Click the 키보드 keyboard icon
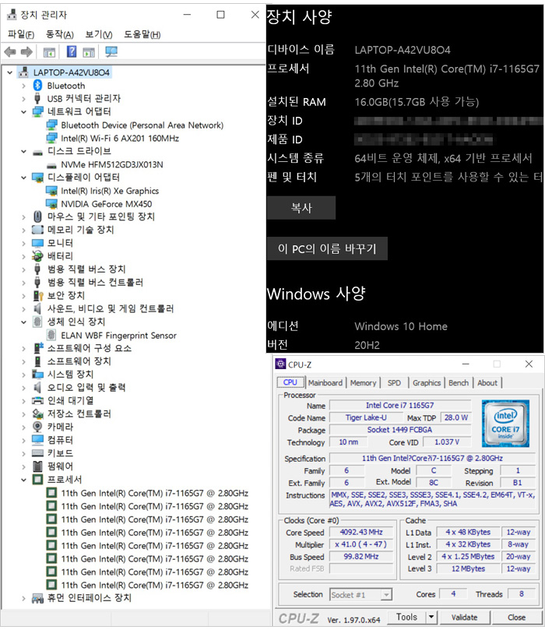545x630 pixels. 37,453
